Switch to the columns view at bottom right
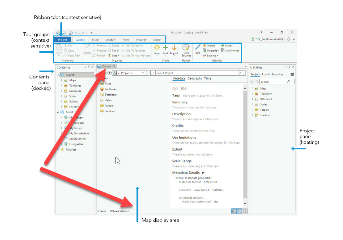Image resolution: width=343 pixels, height=240 pixels. [x=239, y=211]
